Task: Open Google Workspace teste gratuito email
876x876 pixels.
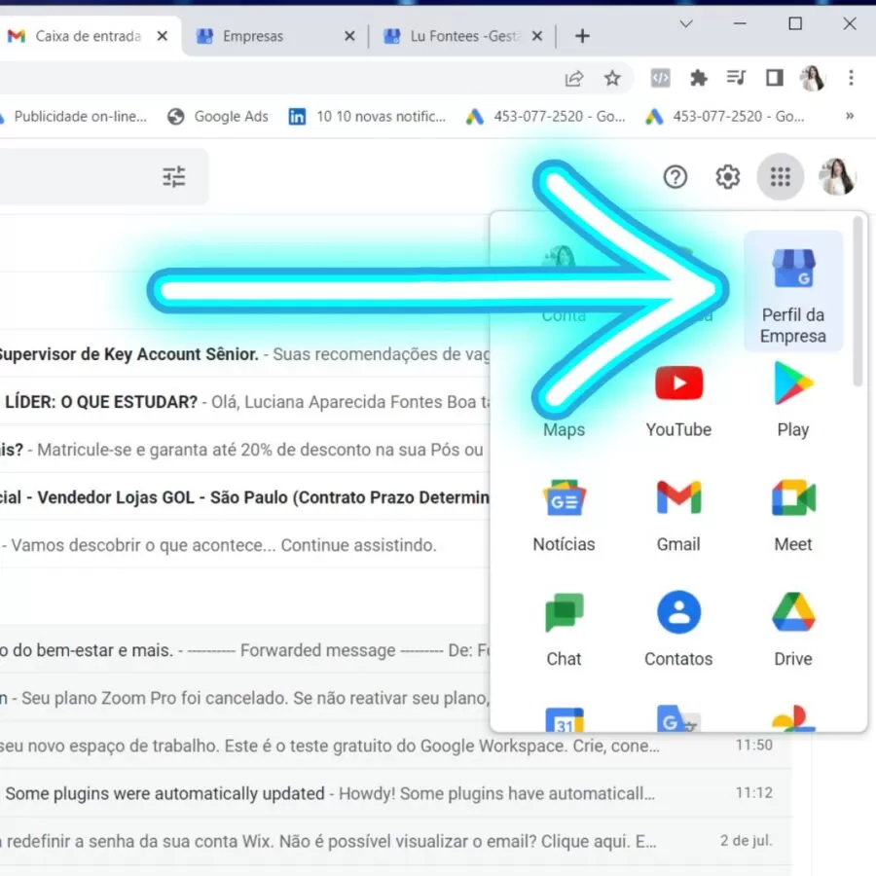Action: click(395, 746)
